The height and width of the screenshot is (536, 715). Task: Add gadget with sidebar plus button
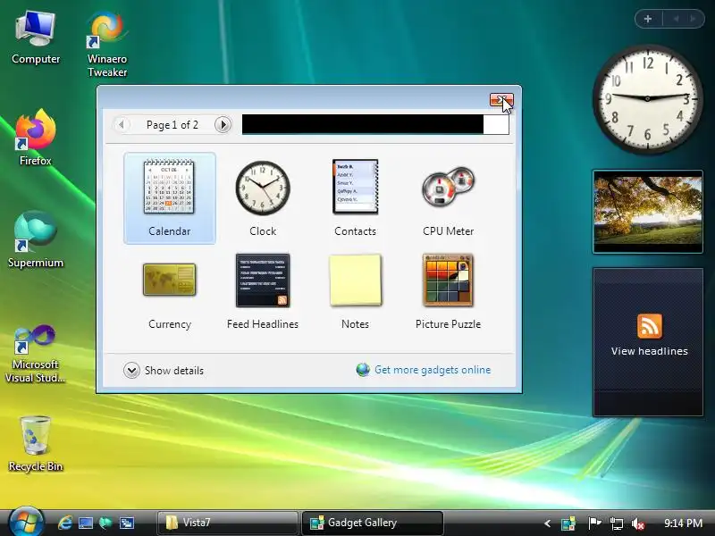[x=648, y=19]
